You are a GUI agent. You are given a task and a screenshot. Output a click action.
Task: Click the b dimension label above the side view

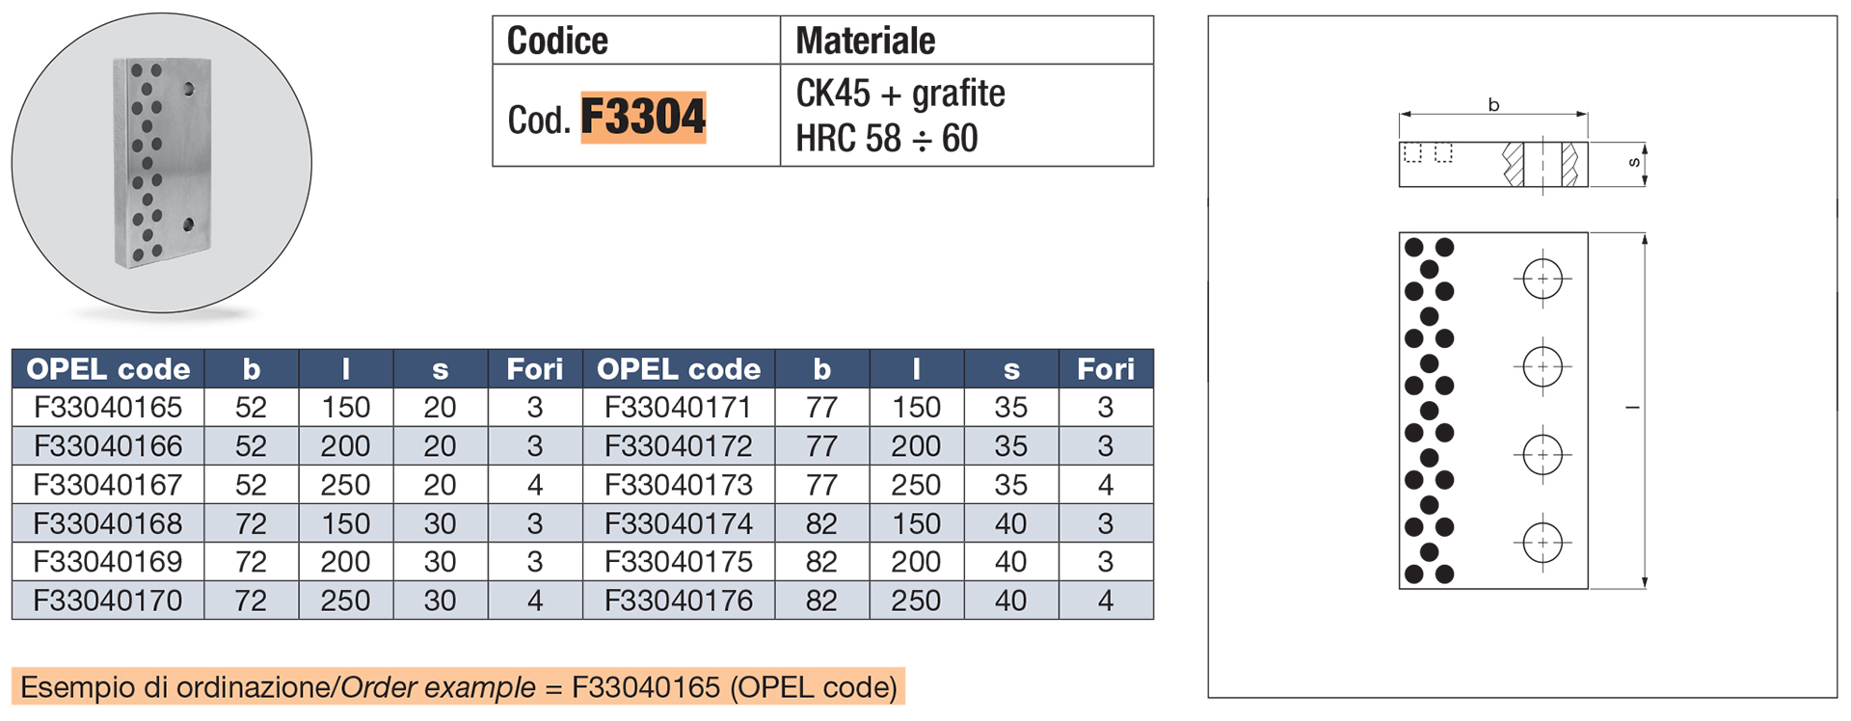coord(1493,104)
